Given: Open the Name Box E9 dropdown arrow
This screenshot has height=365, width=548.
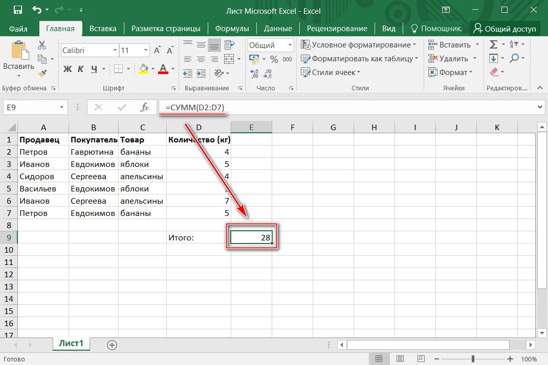Looking at the screenshot, I should pos(61,107).
